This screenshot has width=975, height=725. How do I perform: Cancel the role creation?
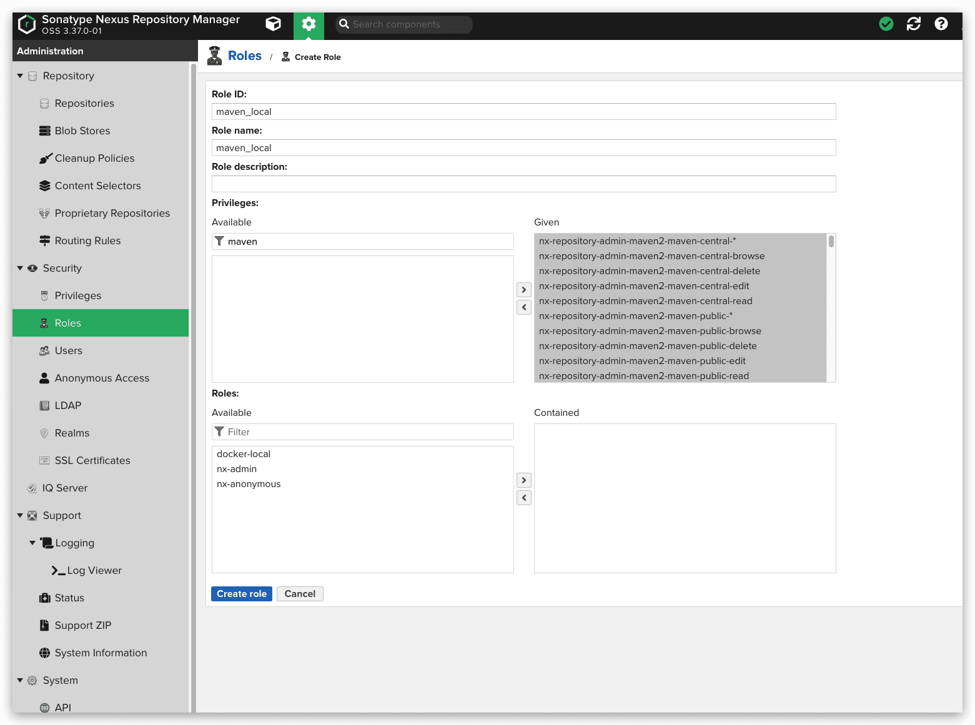tap(300, 594)
